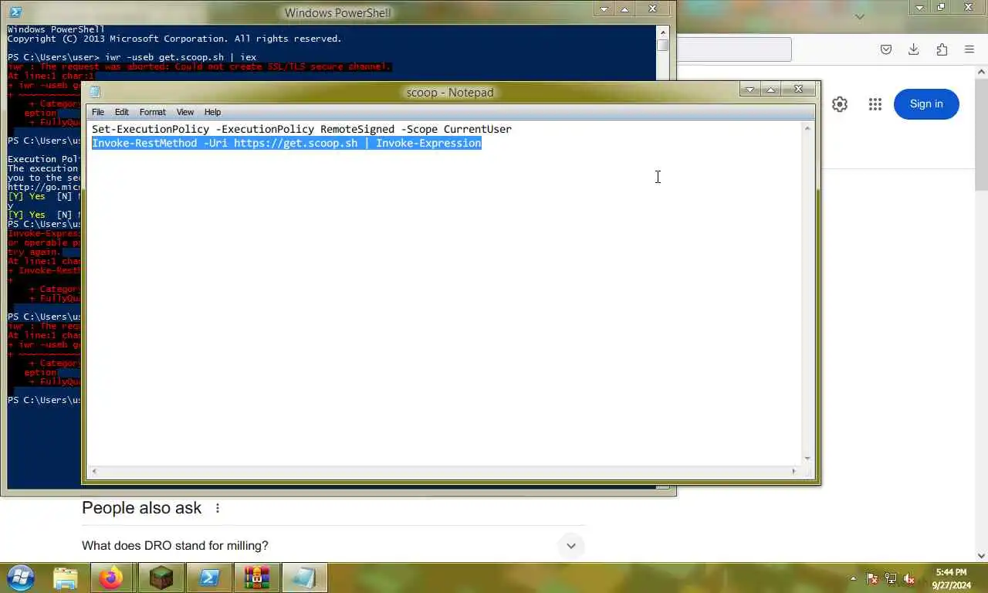
Task: Open the Windows Start button
Action: [21, 577]
